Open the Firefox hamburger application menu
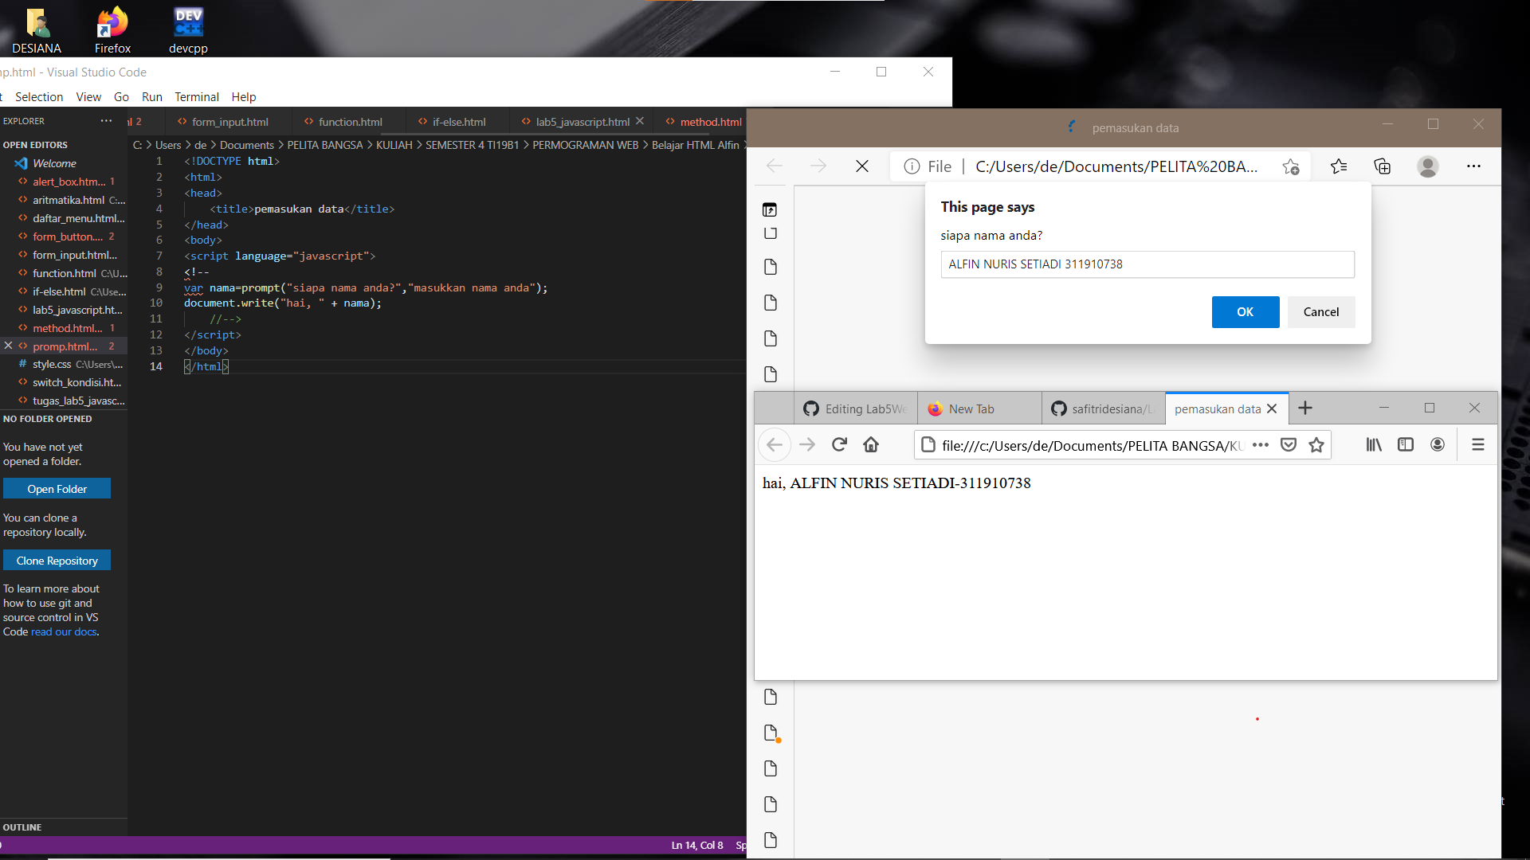 click(x=1478, y=444)
